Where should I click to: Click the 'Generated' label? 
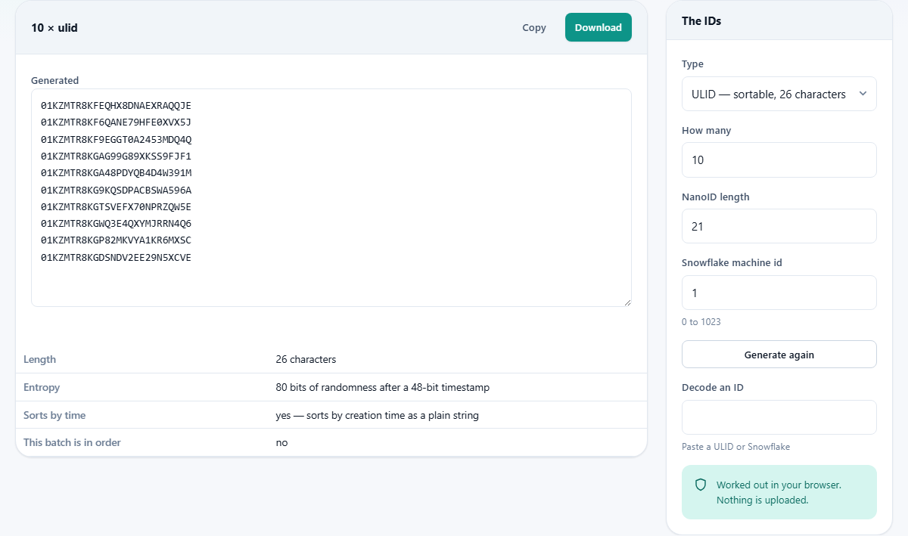coord(55,80)
